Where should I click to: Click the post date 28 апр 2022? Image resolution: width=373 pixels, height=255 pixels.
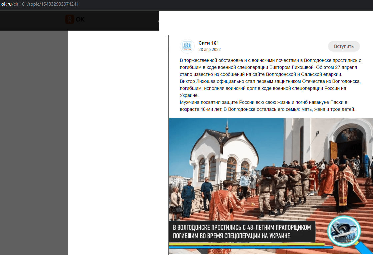tap(209, 49)
